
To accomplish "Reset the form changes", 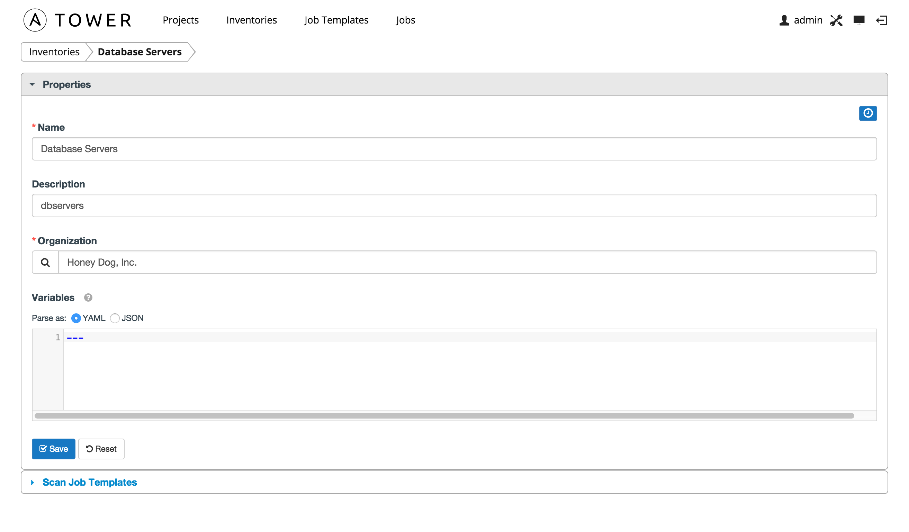I will (x=101, y=449).
